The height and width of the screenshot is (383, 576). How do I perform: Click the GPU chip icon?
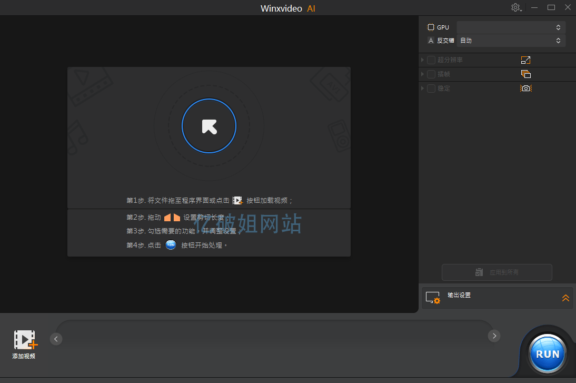(x=431, y=27)
